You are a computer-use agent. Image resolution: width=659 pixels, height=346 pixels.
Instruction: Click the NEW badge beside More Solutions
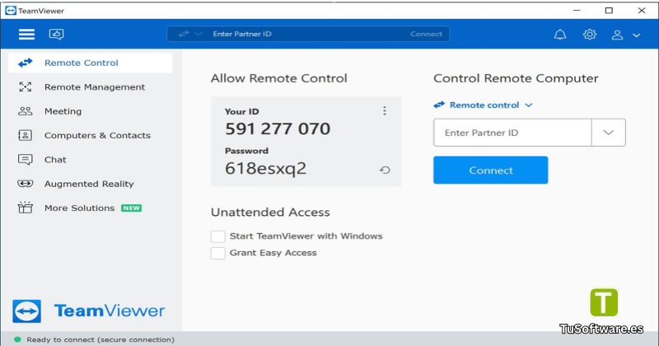pos(132,208)
